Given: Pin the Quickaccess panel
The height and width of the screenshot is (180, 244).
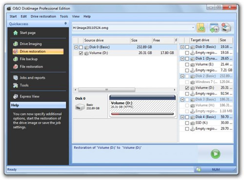Looking at the screenshot, I should click(65, 24).
